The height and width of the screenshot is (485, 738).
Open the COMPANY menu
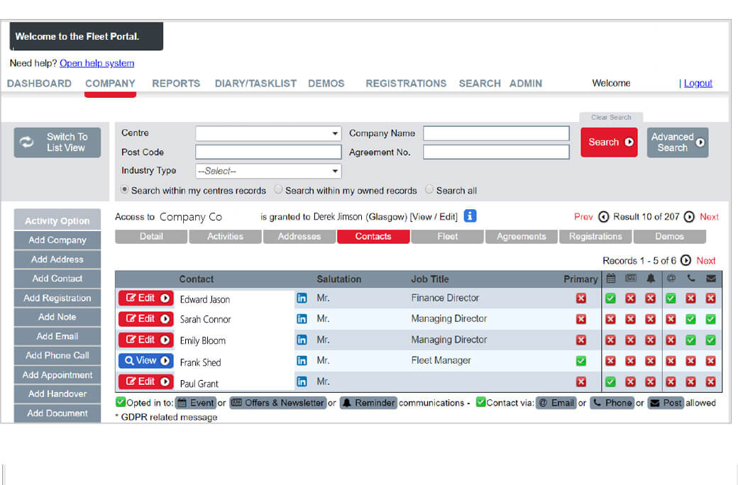(110, 83)
